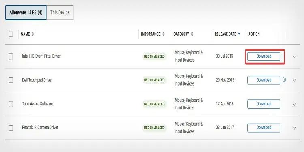The image size is (304, 152).
Task: Select the Alienware 15 R3 (4) tab
Action: point(26,13)
